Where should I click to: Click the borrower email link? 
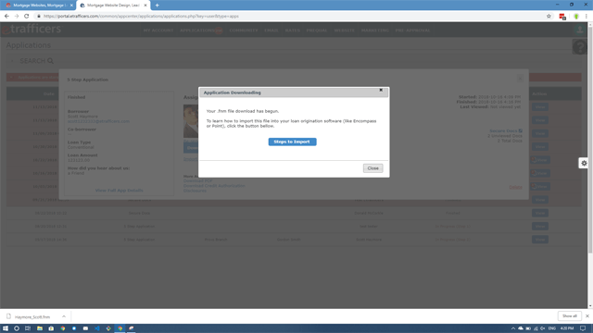[x=98, y=121]
